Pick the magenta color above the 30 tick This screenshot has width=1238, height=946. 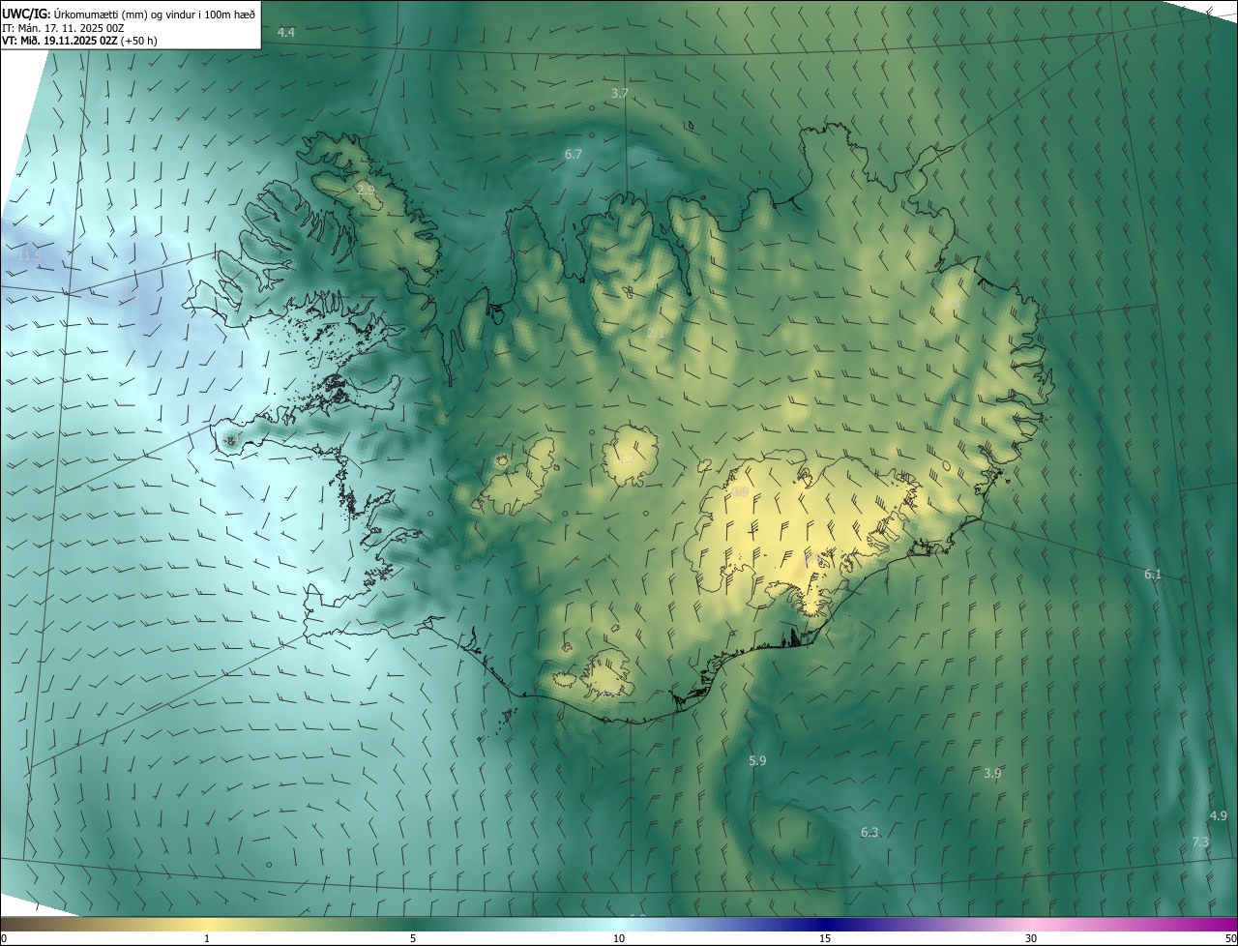(1031, 924)
